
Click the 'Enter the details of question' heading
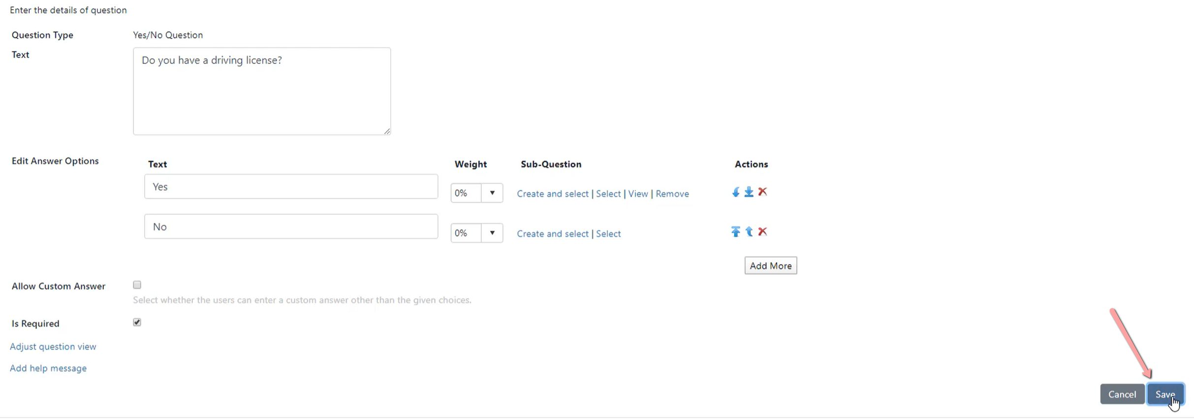(x=68, y=10)
